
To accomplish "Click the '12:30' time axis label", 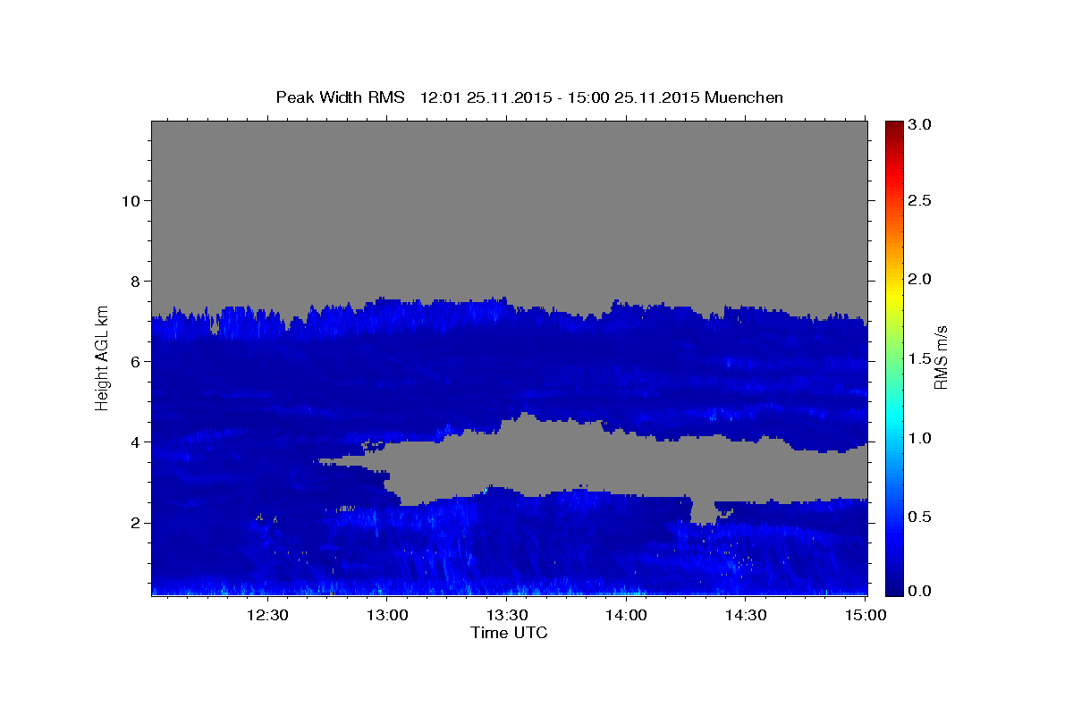I will [x=266, y=615].
